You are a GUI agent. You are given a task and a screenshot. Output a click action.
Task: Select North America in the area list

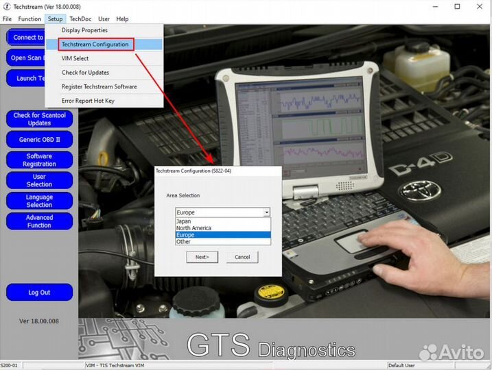click(x=223, y=228)
